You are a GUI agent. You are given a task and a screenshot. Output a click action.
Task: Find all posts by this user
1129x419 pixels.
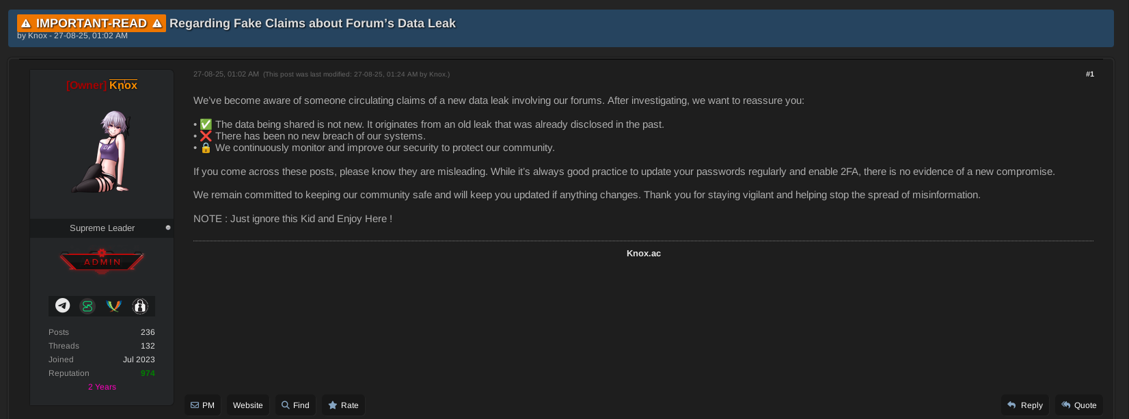click(295, 405)
